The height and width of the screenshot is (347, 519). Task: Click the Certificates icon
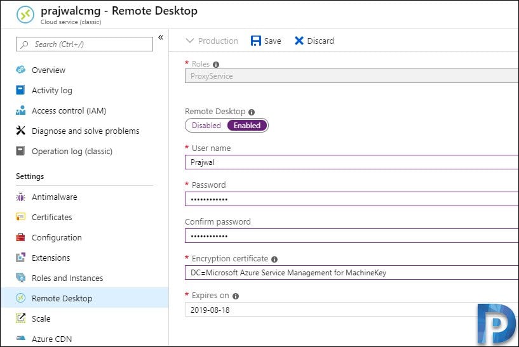pos(20,217)
